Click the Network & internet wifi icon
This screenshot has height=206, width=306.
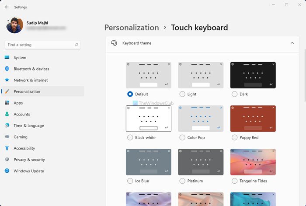pyautogui.click(x=7, y=80)
